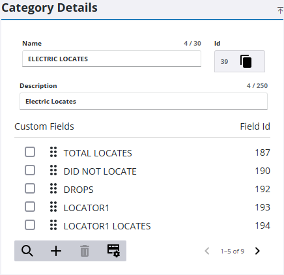Click the LOCATOR1 LOCATES drag handle
Image resolution: width=284 pixels, height=275 pixels.
tap(53, 225)
